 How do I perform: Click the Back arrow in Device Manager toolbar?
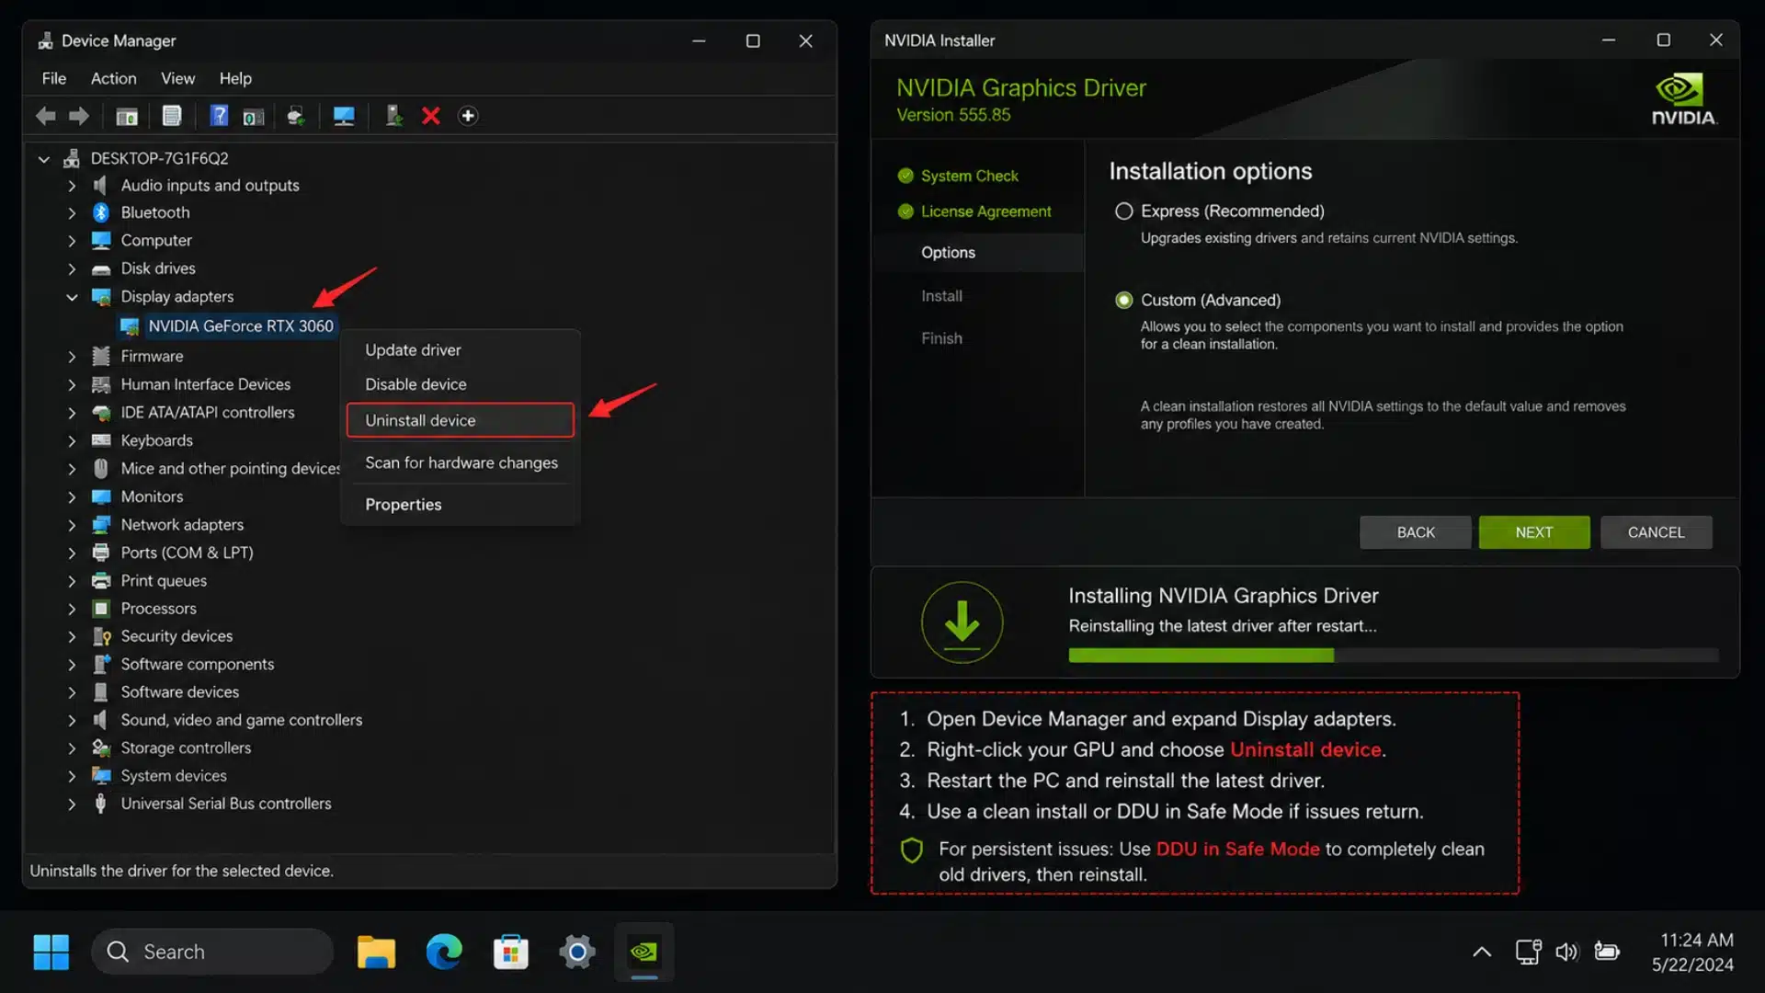pyautogui.click(x=45, y=116)
